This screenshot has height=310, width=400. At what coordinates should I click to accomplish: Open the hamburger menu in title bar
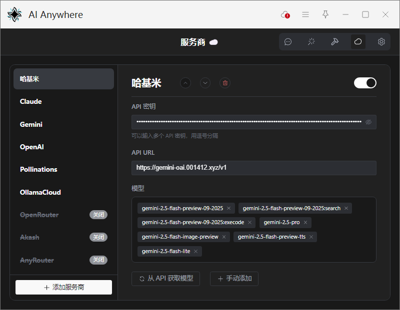click(305, 15)
